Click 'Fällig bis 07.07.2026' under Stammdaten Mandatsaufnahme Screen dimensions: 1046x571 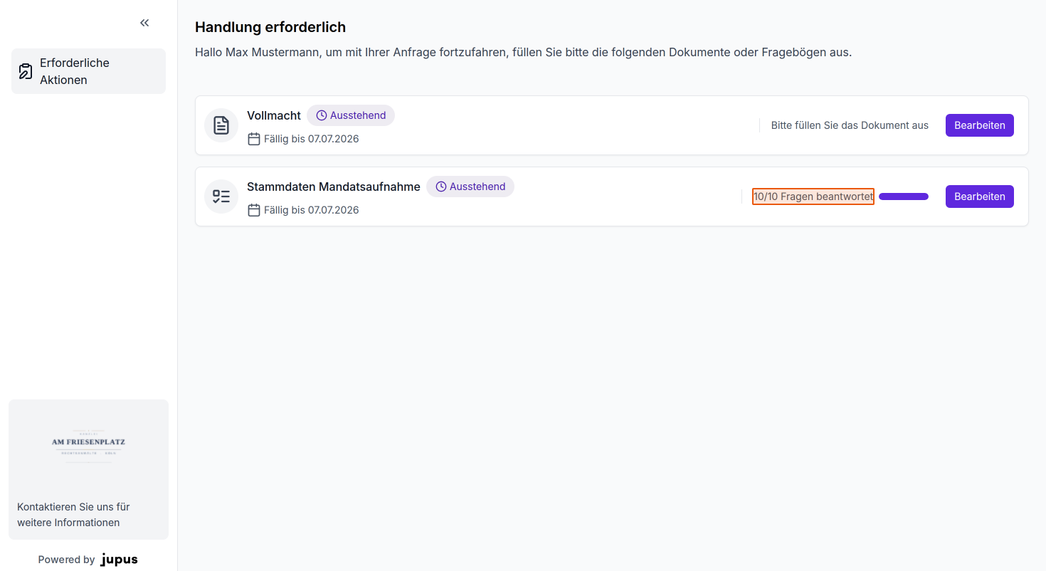[x=311, y=210]
